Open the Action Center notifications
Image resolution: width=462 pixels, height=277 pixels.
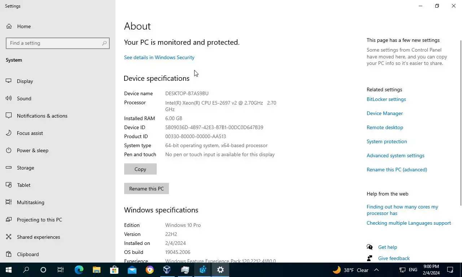tap(450, 270)
